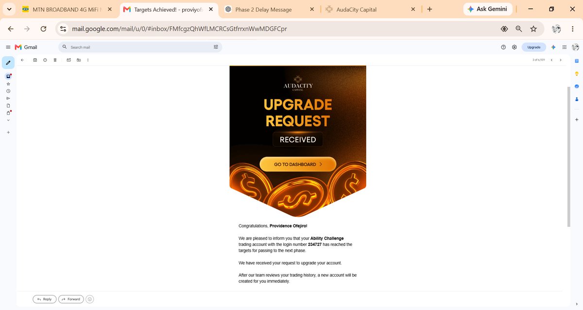Click login number 234727 in the email
Screen dimensions: 583x310
(x=315, y=244)
